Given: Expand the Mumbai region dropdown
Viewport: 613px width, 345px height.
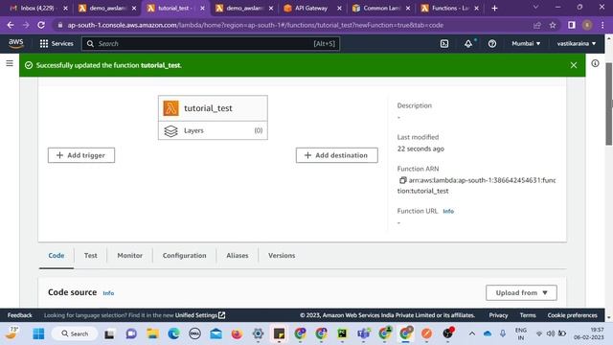Looking at the screenshot, I should click(x=526, y=43).
